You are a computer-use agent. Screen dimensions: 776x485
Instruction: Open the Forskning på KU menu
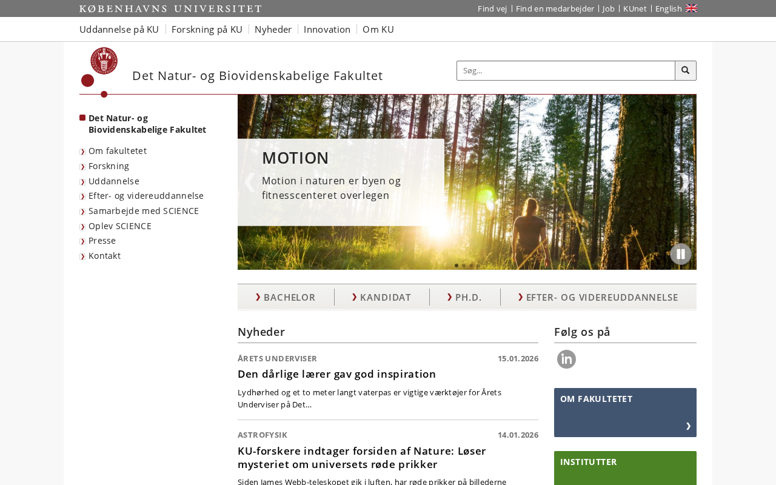(x=207, y=29)
